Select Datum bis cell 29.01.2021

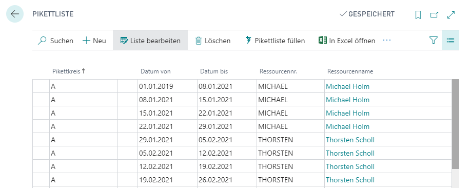point(227,127)
